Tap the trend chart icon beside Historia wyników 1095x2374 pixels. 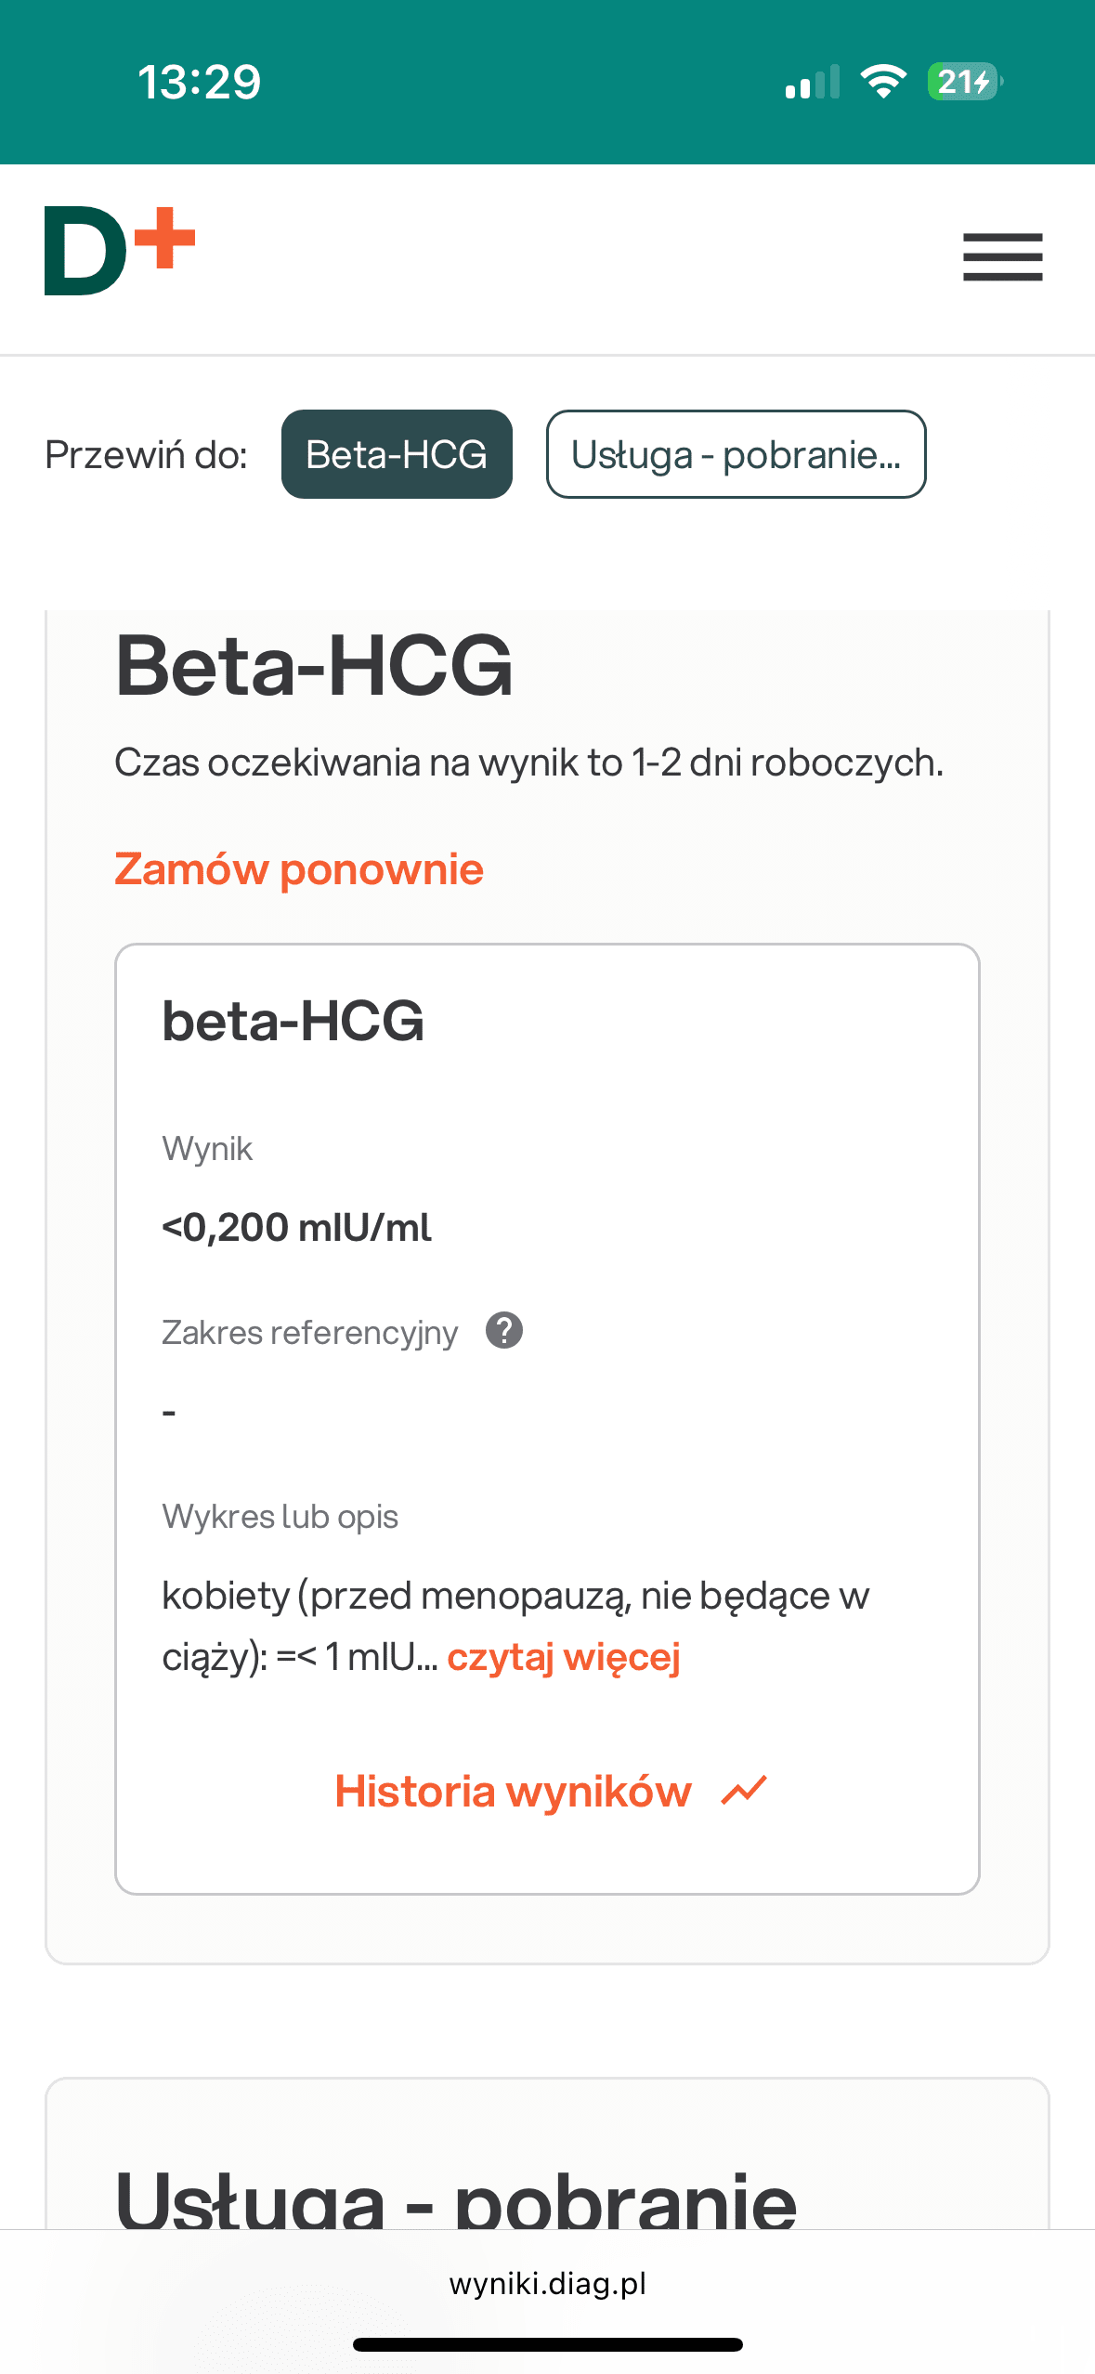(744, 1790)
